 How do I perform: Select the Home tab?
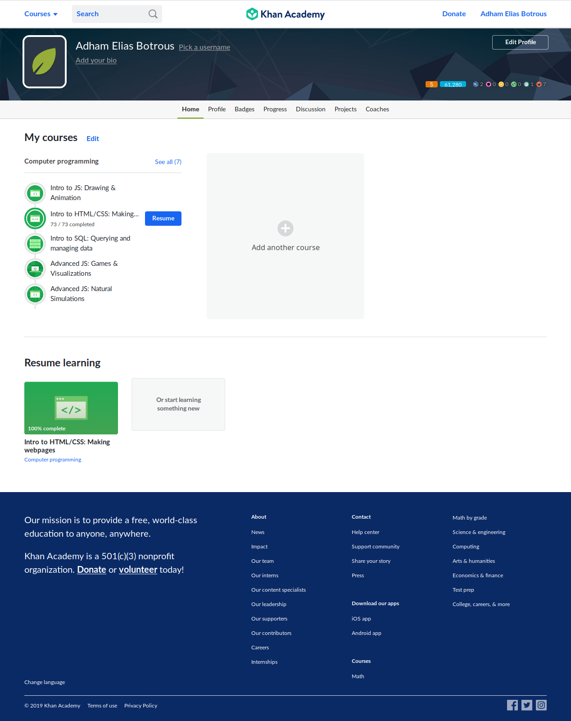tap(190, 110)
